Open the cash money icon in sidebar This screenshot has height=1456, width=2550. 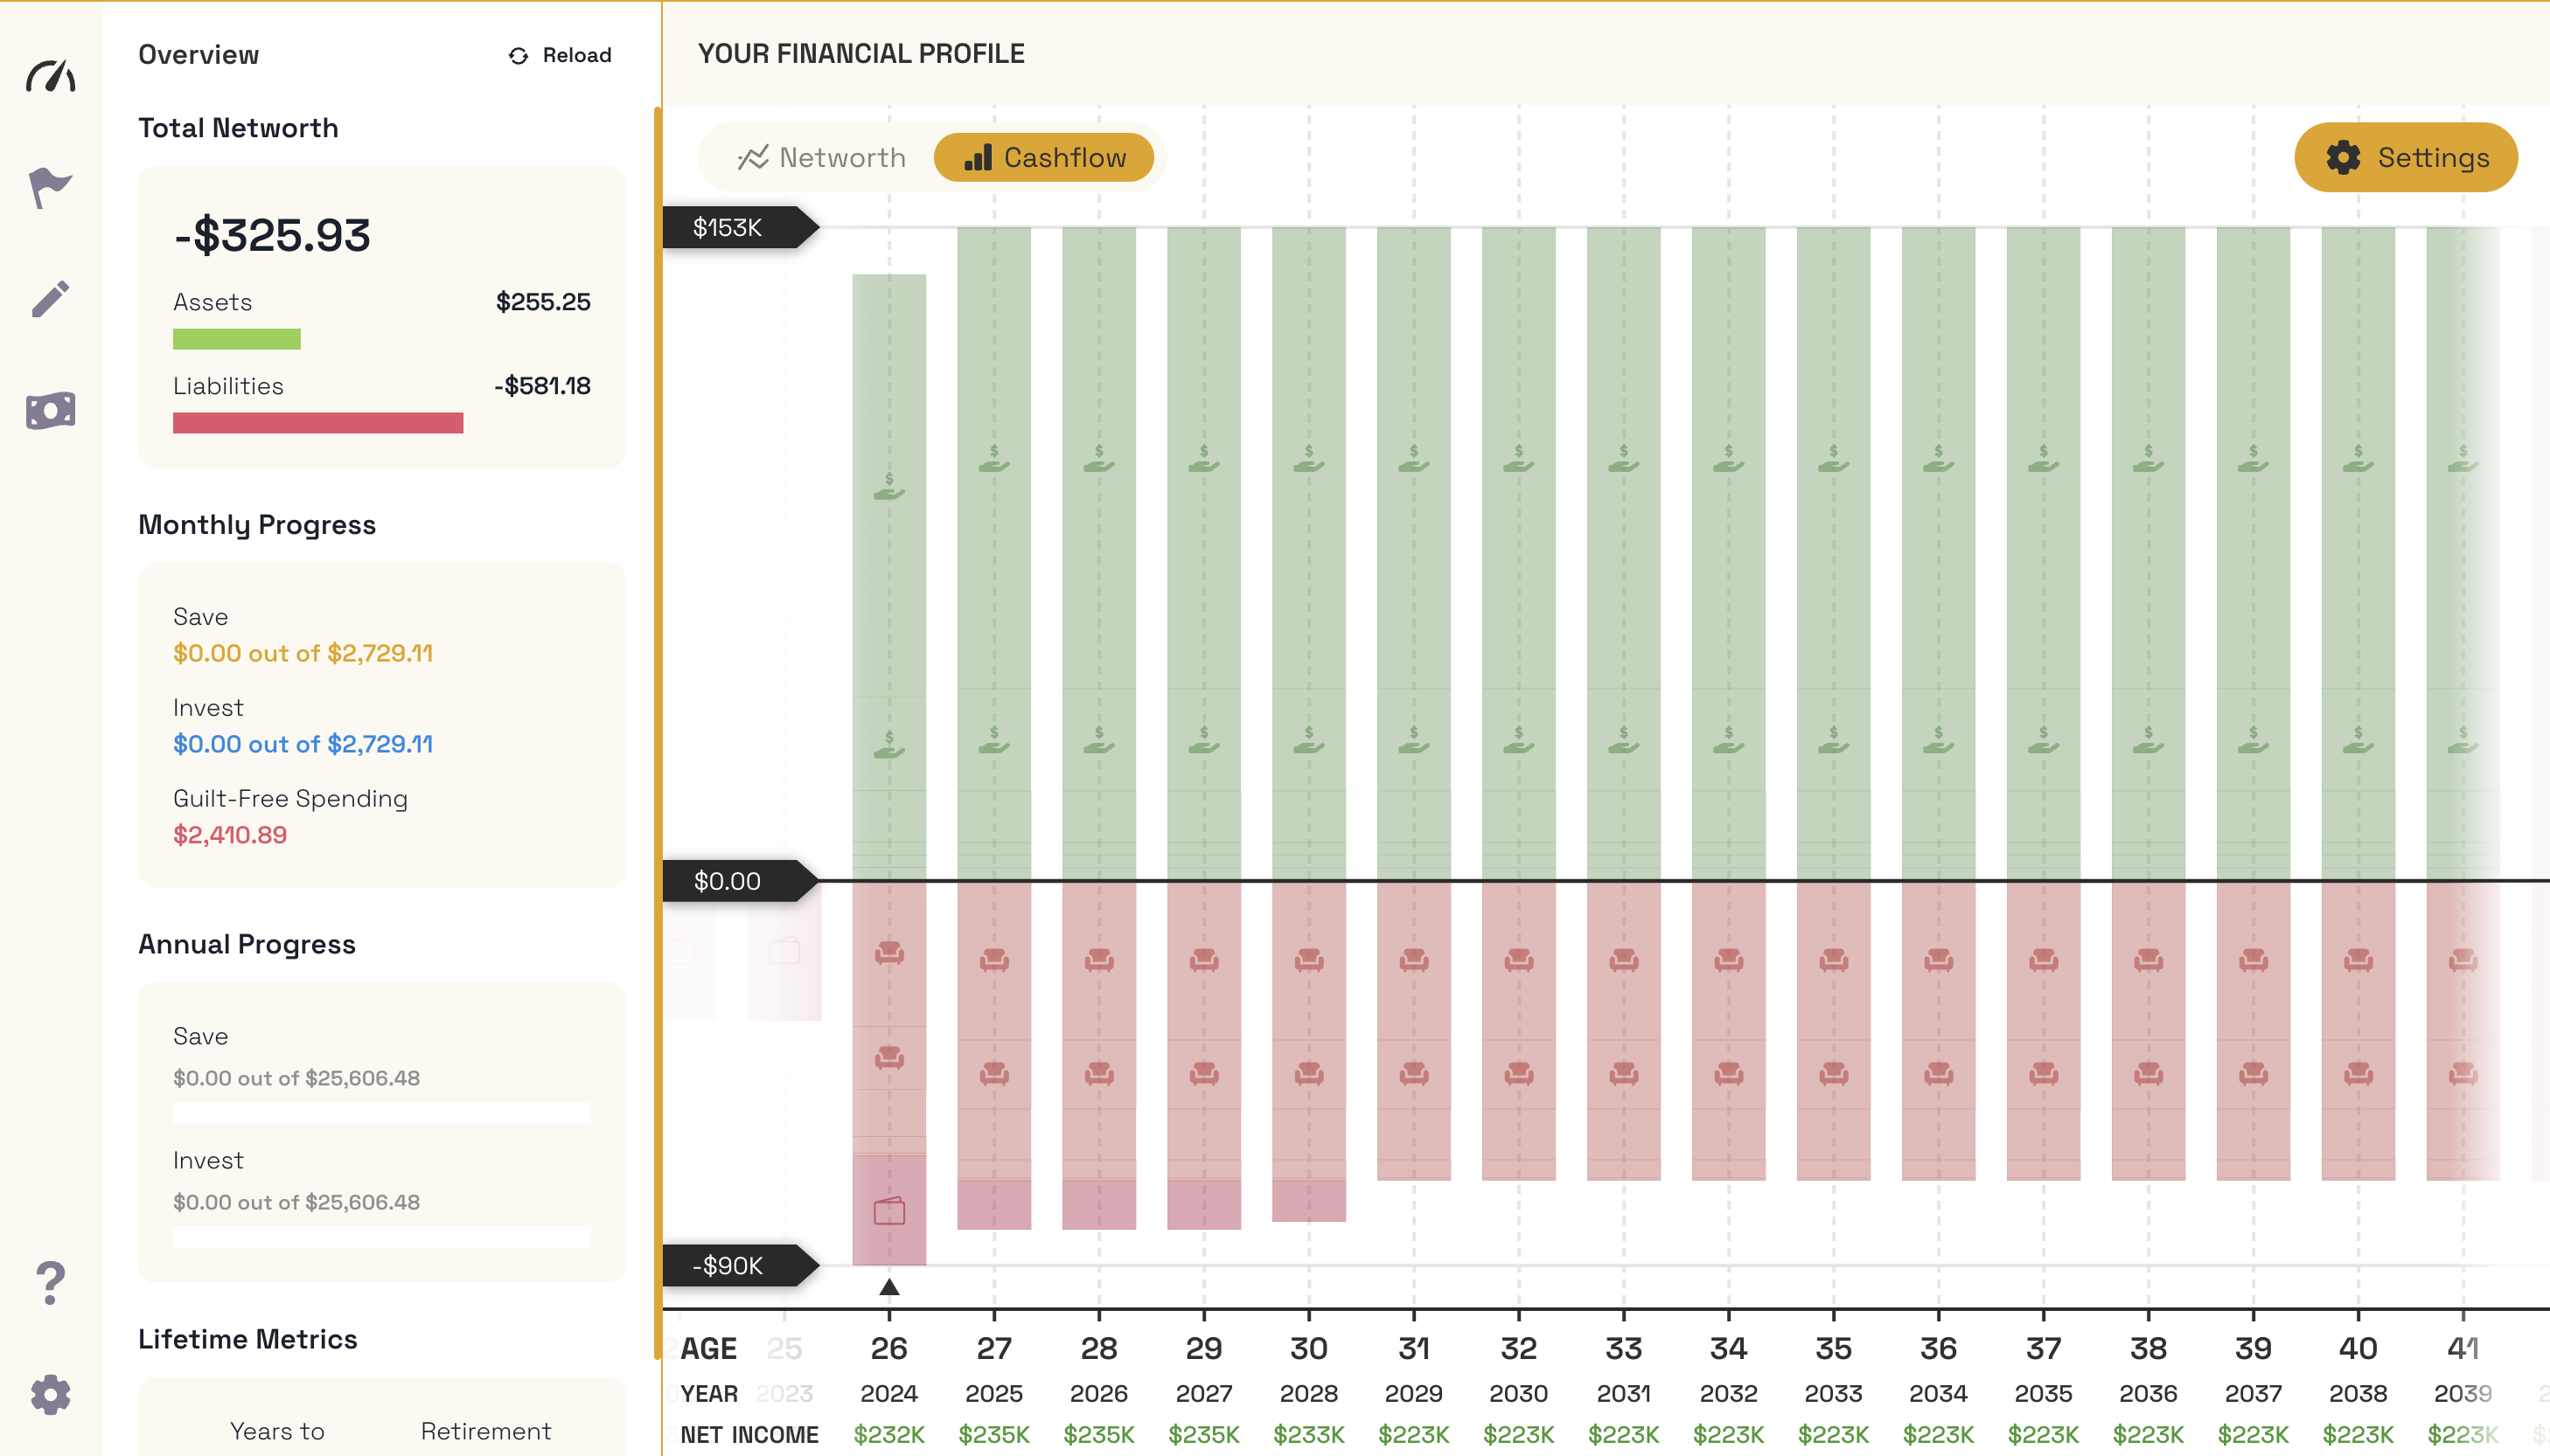tap(50, 410)
